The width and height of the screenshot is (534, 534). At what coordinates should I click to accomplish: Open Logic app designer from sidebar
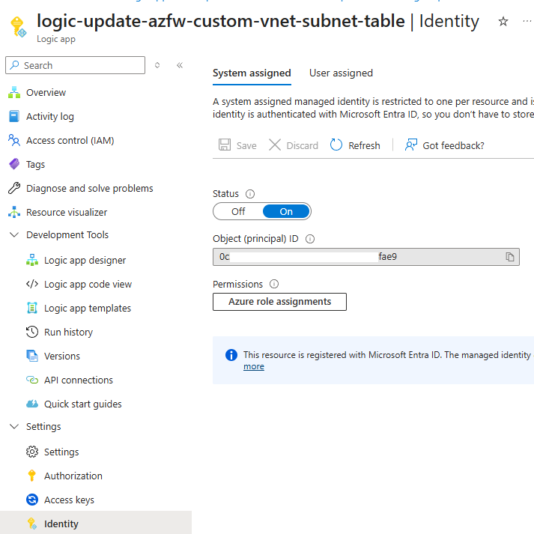[85, 260]
